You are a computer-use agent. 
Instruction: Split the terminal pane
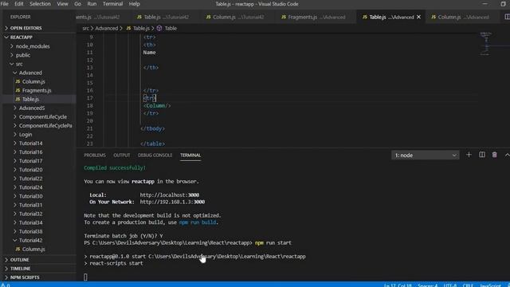(x=481, y=155)
